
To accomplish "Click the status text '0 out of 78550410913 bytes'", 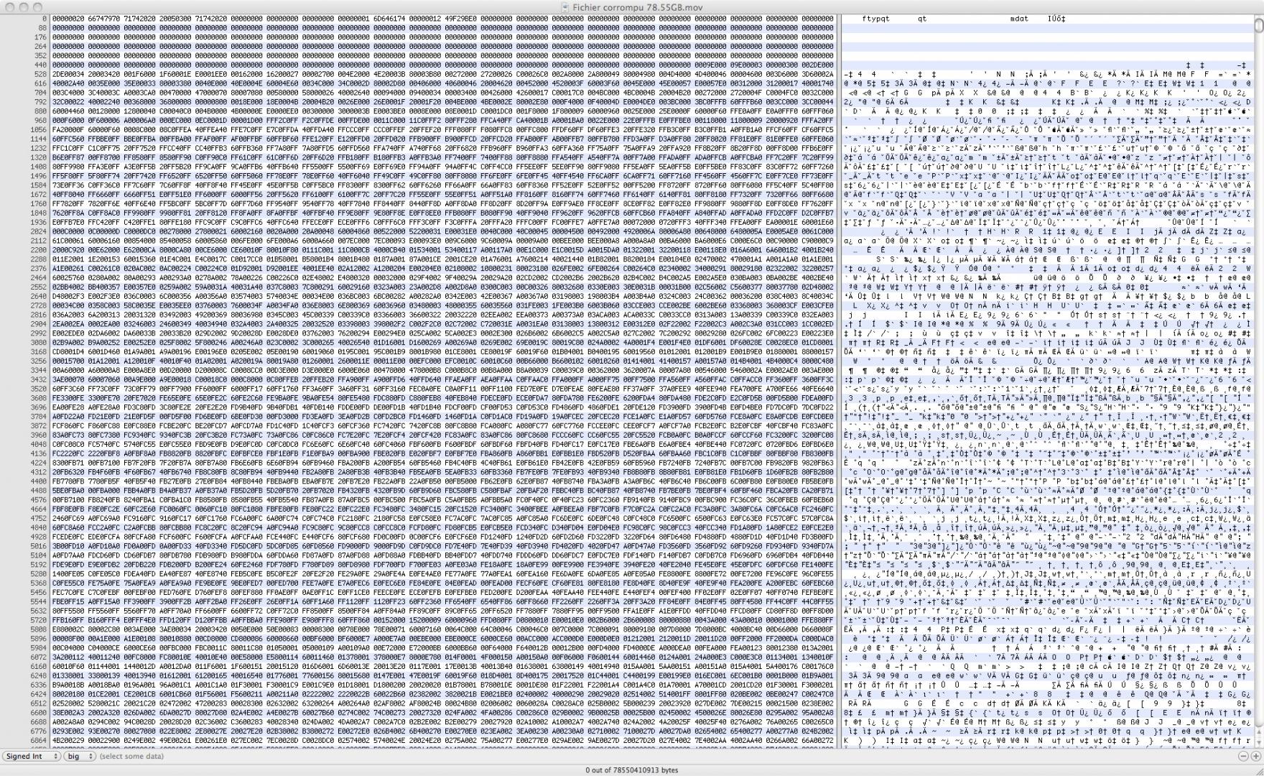I will (631, 770).
